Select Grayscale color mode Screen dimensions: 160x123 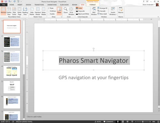pyautogui.click(x=80, y=11)
